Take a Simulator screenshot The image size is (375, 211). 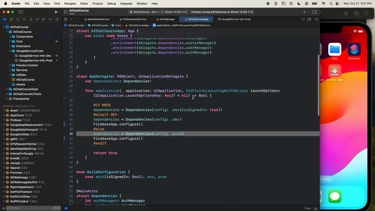tap(356, 13)
